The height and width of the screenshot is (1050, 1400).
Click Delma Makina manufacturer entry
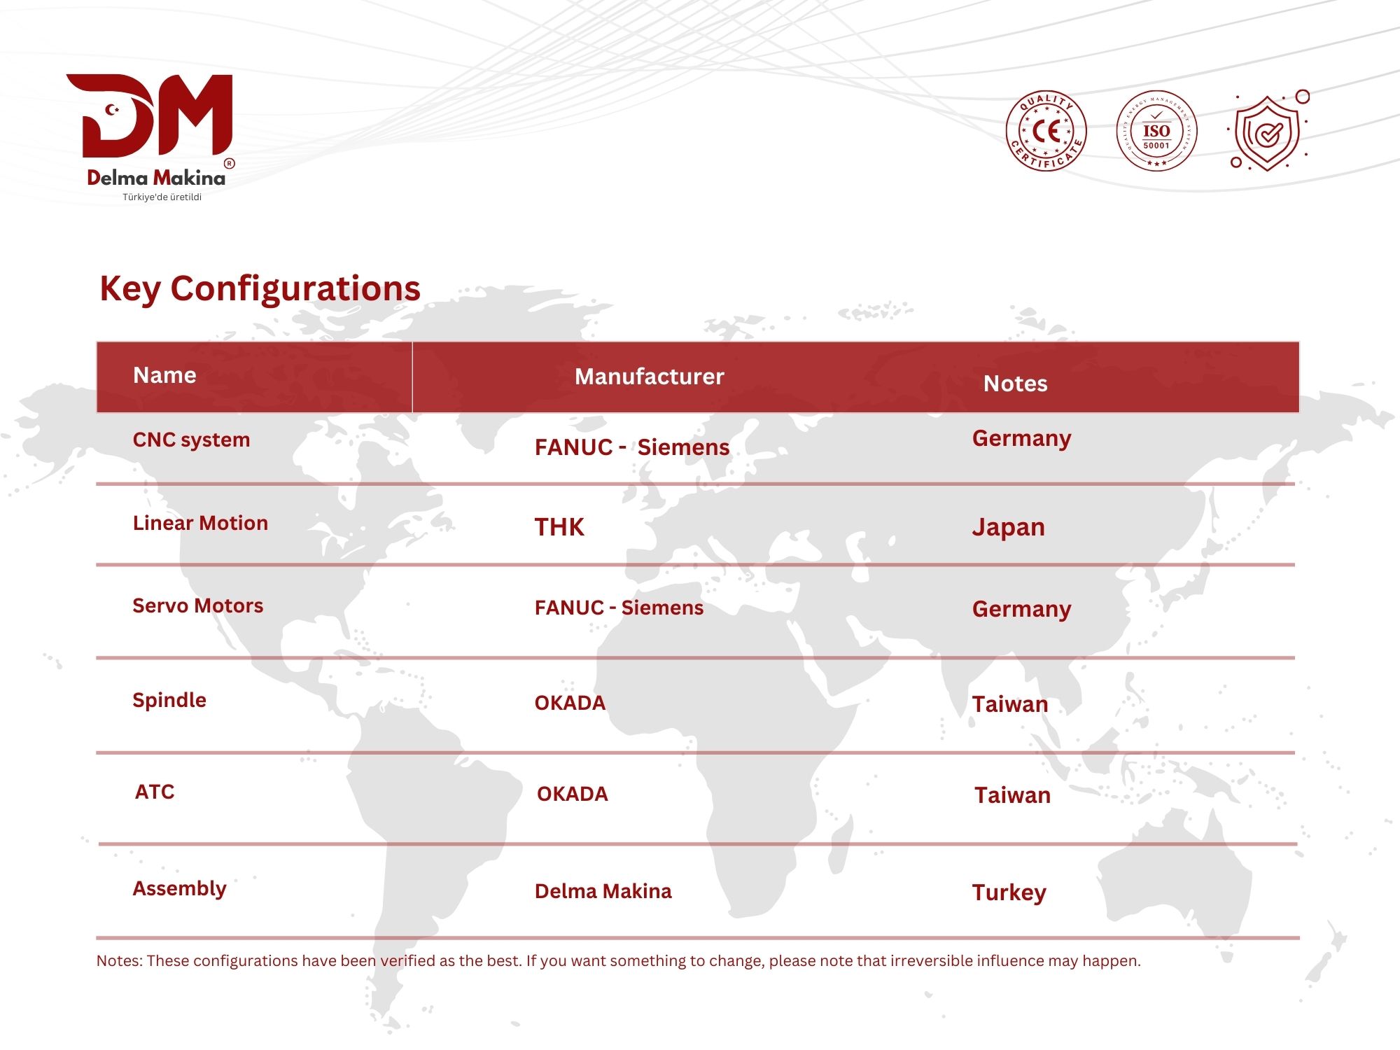click(603, 891)
